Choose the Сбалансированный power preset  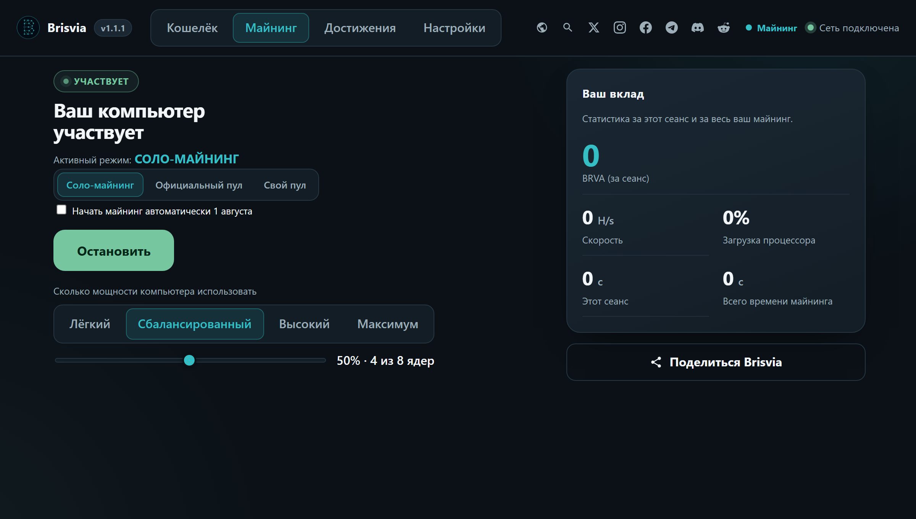coord(195,324)
